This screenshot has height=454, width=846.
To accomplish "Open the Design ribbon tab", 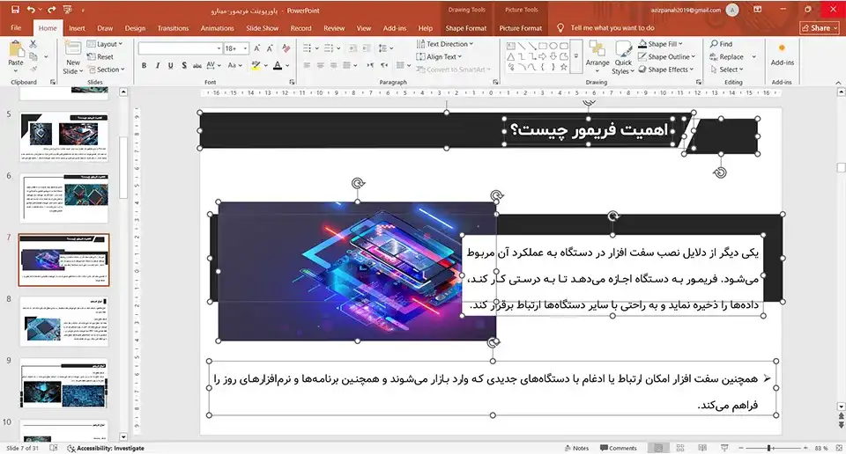I will tap(135, 28).
